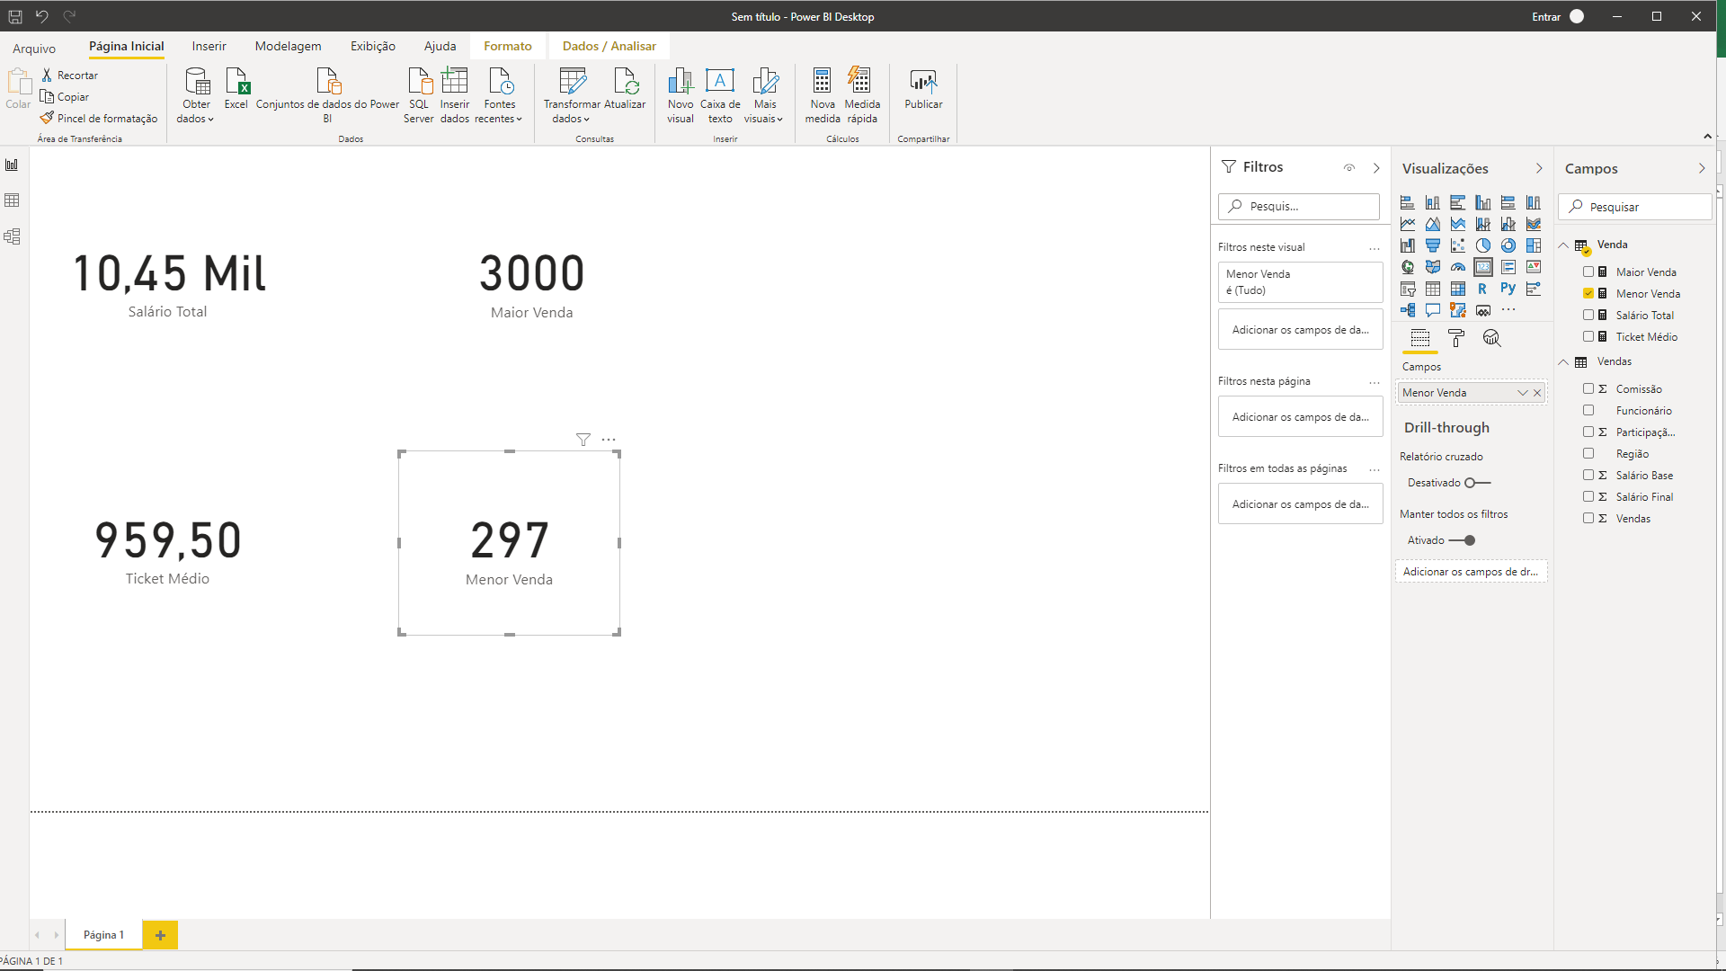Insert a Novo visual
The height and width of the screenshot is (971, 1726).
coord(681,94)
